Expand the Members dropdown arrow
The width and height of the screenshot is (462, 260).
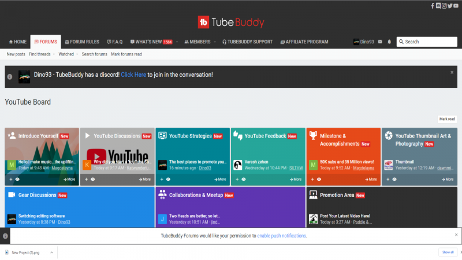click(215, 42)
